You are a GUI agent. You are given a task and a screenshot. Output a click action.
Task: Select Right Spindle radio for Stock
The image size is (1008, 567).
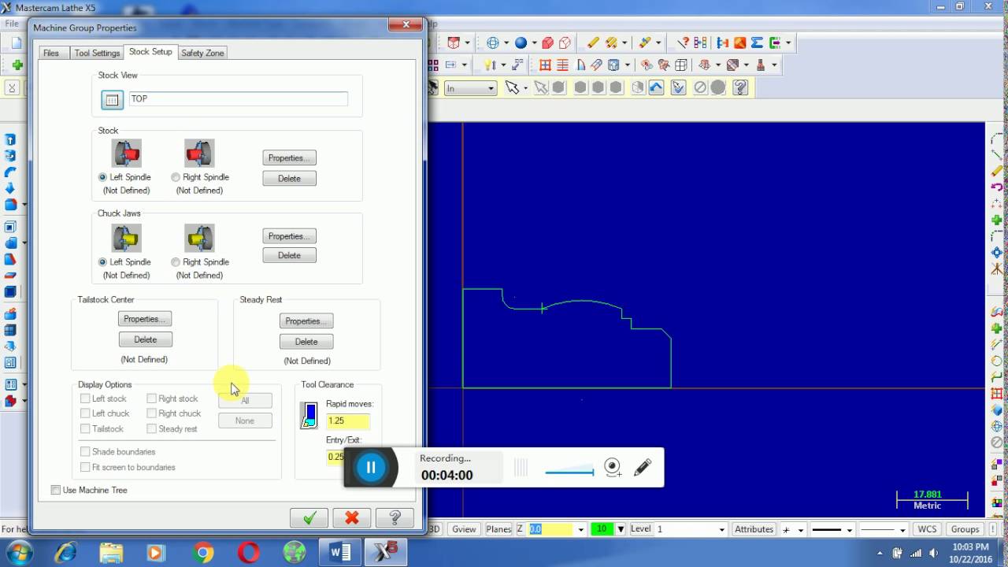pos(175,177)
